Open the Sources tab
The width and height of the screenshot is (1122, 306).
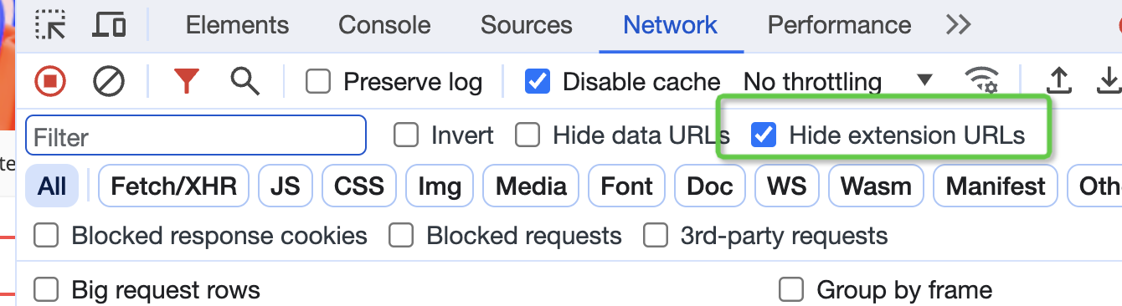(527, 25)
